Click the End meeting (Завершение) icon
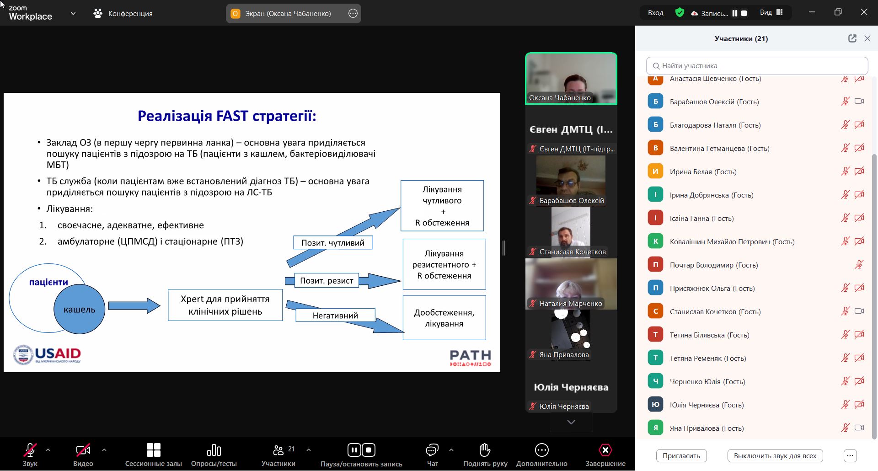 [605, 450]
